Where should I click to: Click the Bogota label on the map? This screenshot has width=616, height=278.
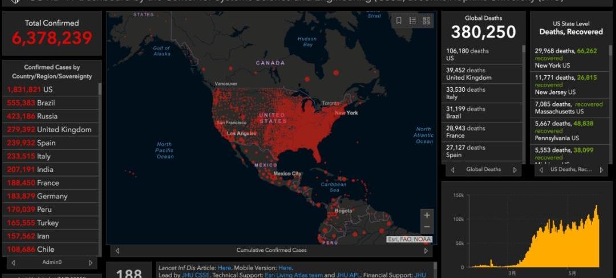[343, 211]
